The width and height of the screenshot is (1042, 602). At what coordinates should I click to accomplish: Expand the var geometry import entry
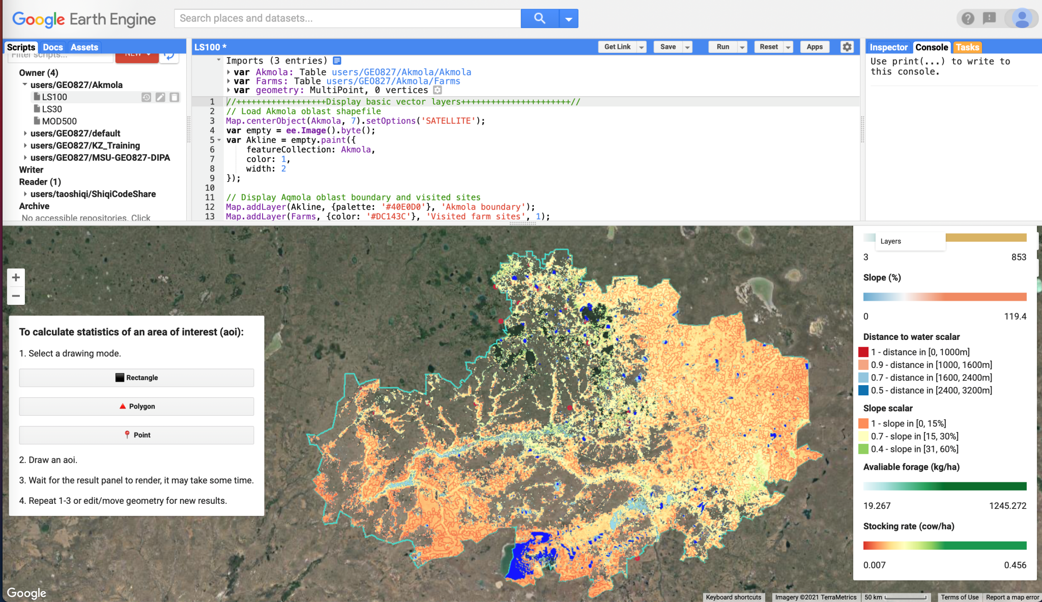point(228,90)
